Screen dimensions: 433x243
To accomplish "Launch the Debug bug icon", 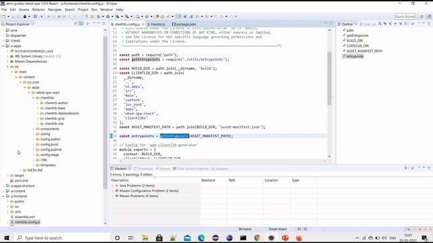I will pos(98,16).
